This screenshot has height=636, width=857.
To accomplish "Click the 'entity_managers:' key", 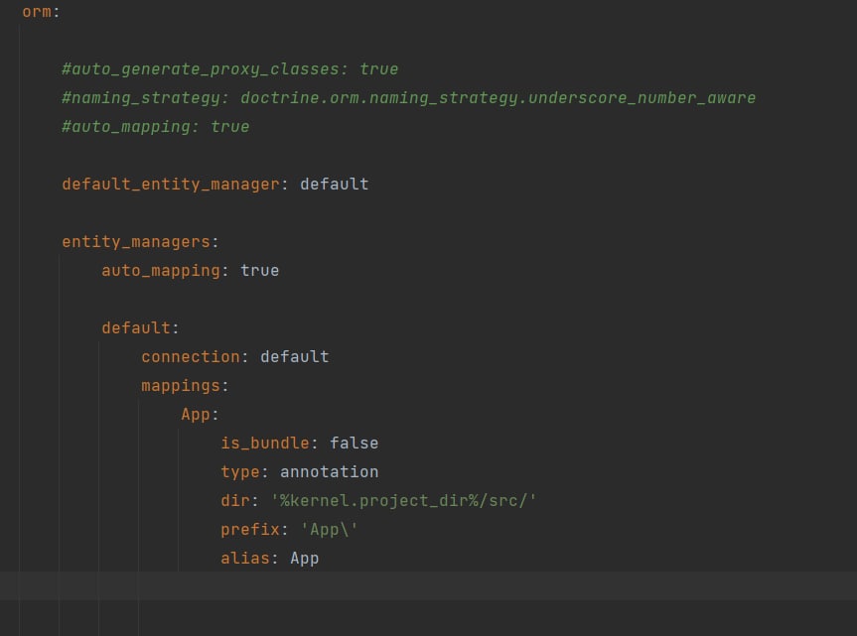I will coord(140,242).
